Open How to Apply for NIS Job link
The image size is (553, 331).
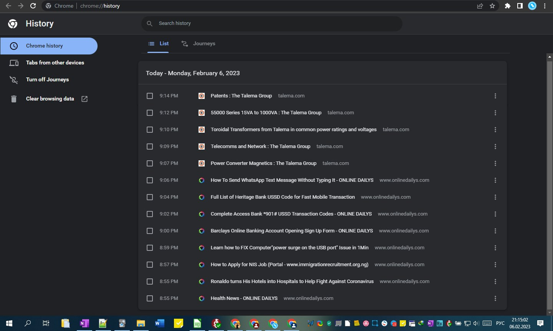(290, 265)
